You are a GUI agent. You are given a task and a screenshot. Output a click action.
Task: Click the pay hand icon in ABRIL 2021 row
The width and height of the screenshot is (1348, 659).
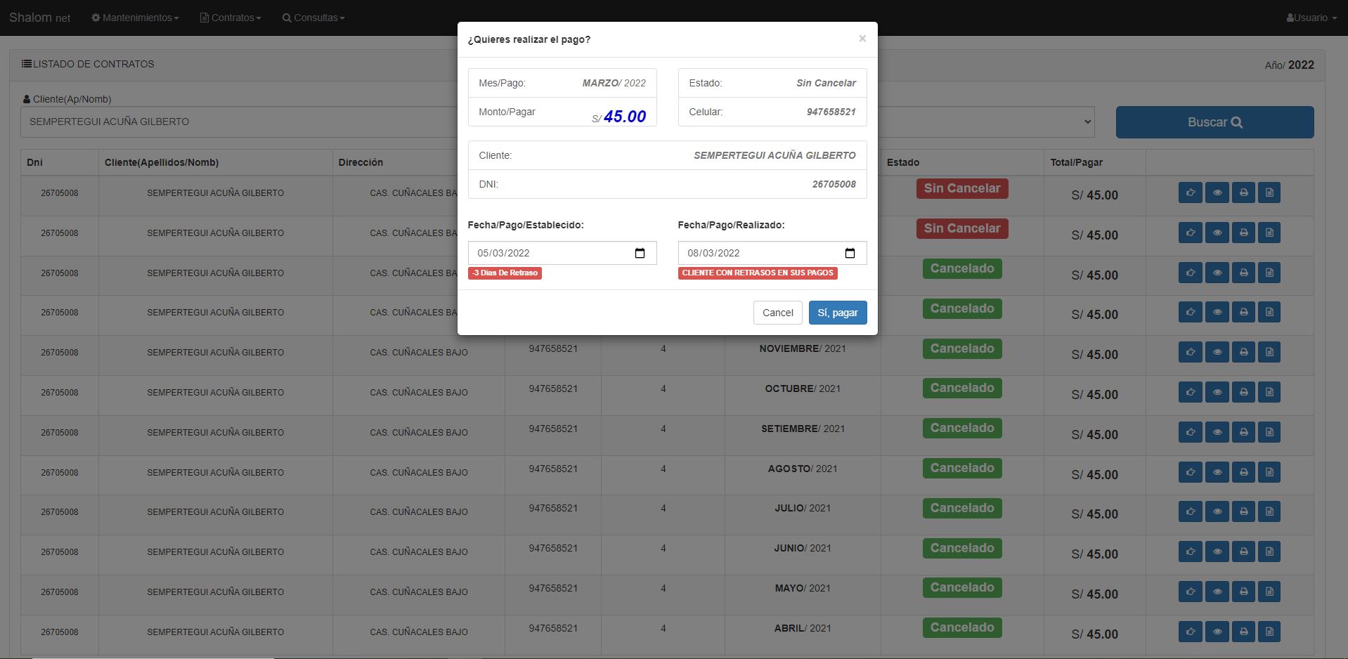click(1190, 632)
